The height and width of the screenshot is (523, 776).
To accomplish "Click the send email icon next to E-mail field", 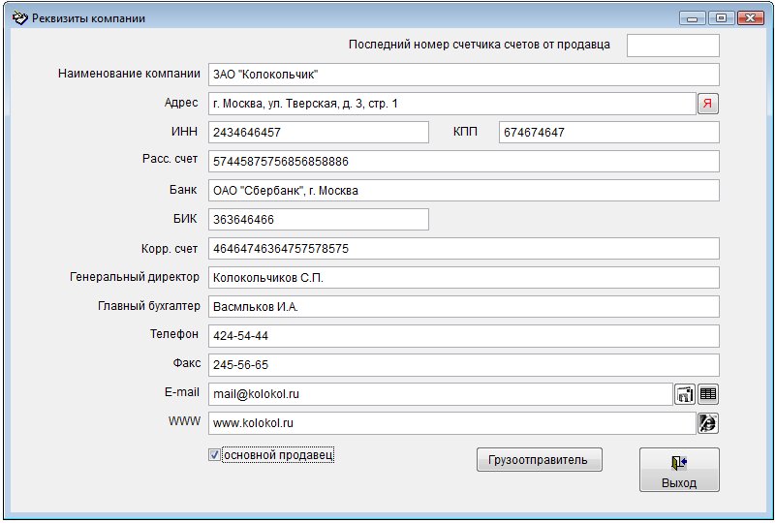I will pyautogui.click(x=685, y=394).
